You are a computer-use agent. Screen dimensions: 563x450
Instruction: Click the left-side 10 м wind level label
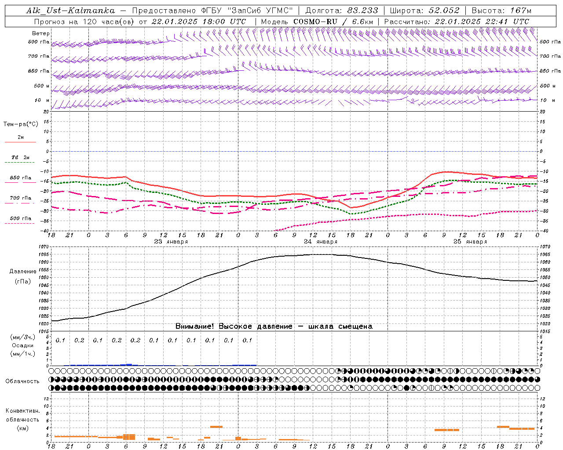click(x=42, y=100)
